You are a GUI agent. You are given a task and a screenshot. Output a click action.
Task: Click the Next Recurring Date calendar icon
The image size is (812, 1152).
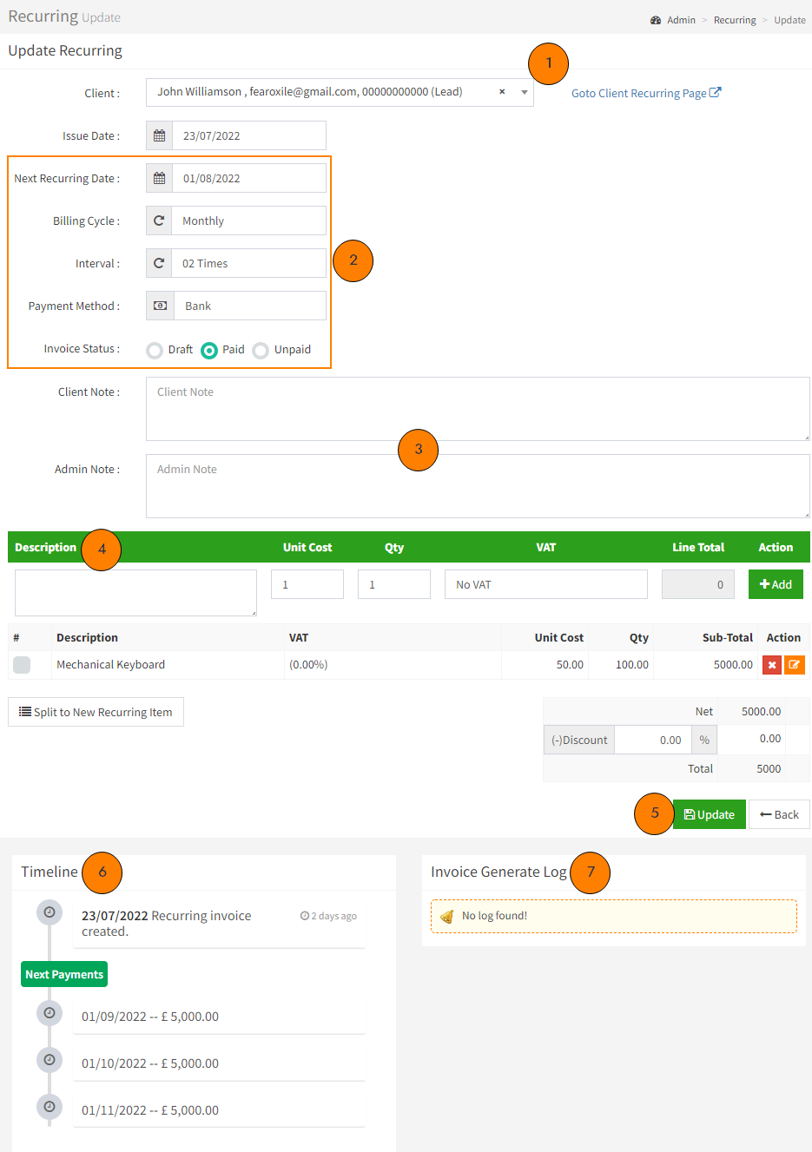coord(159,178)
